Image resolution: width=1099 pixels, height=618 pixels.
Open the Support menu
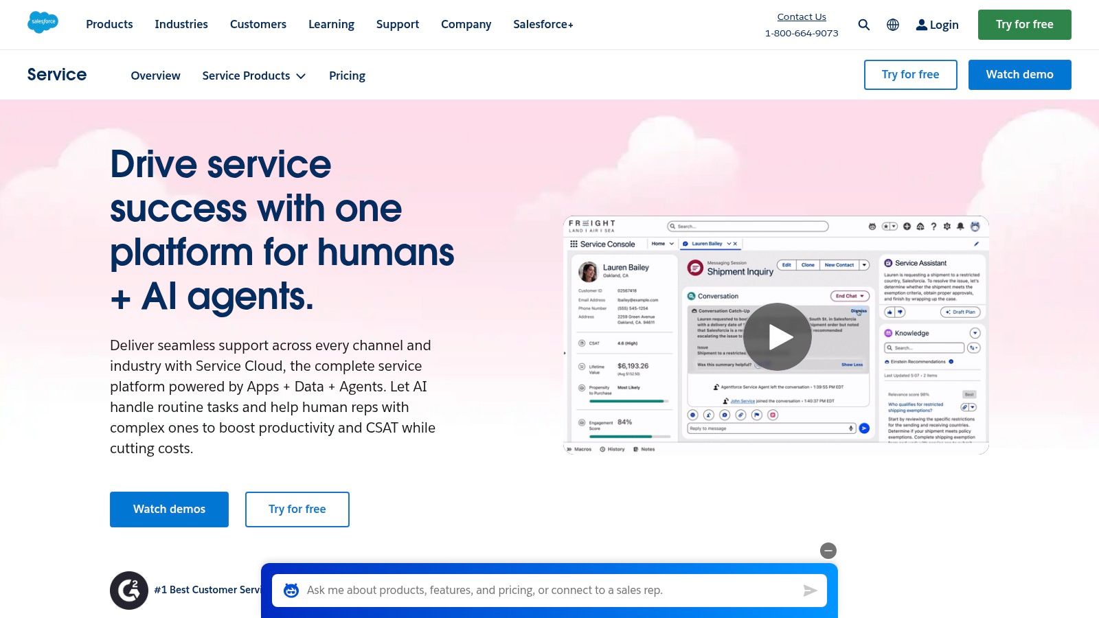click(398, 24)
